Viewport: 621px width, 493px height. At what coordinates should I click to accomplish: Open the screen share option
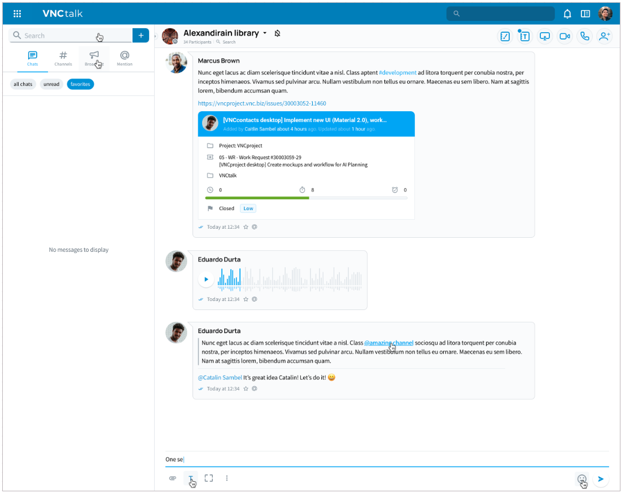pyautogui.click(x=544, y=36)
